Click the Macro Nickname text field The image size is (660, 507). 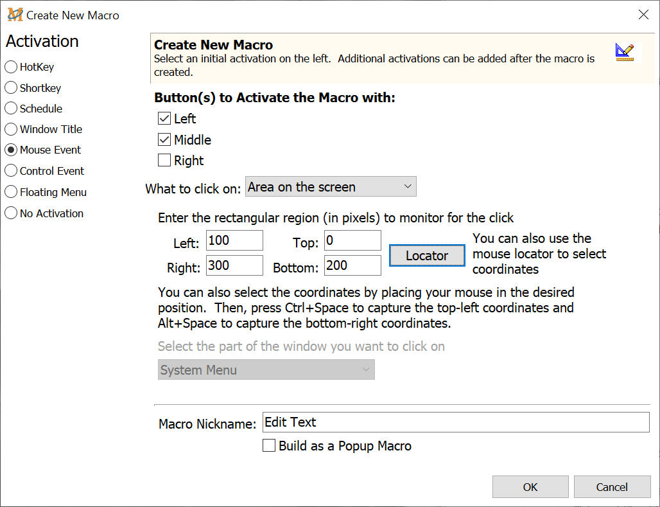pos(456,422)
